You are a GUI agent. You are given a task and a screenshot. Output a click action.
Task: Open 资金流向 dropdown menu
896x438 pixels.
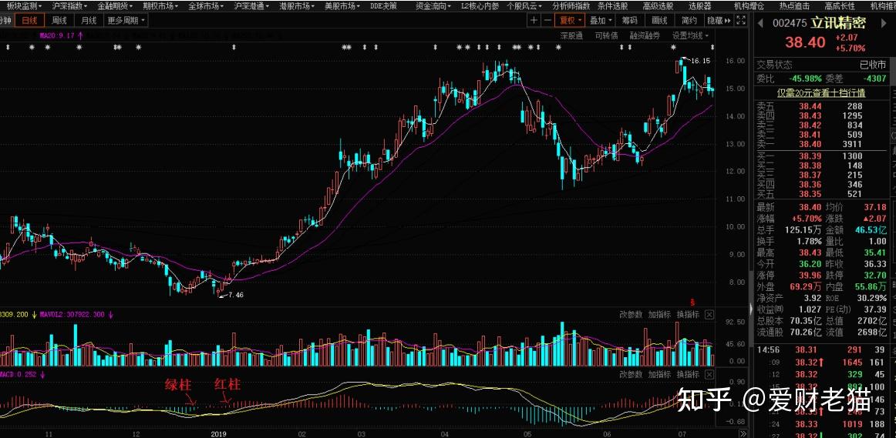point(434,6)
